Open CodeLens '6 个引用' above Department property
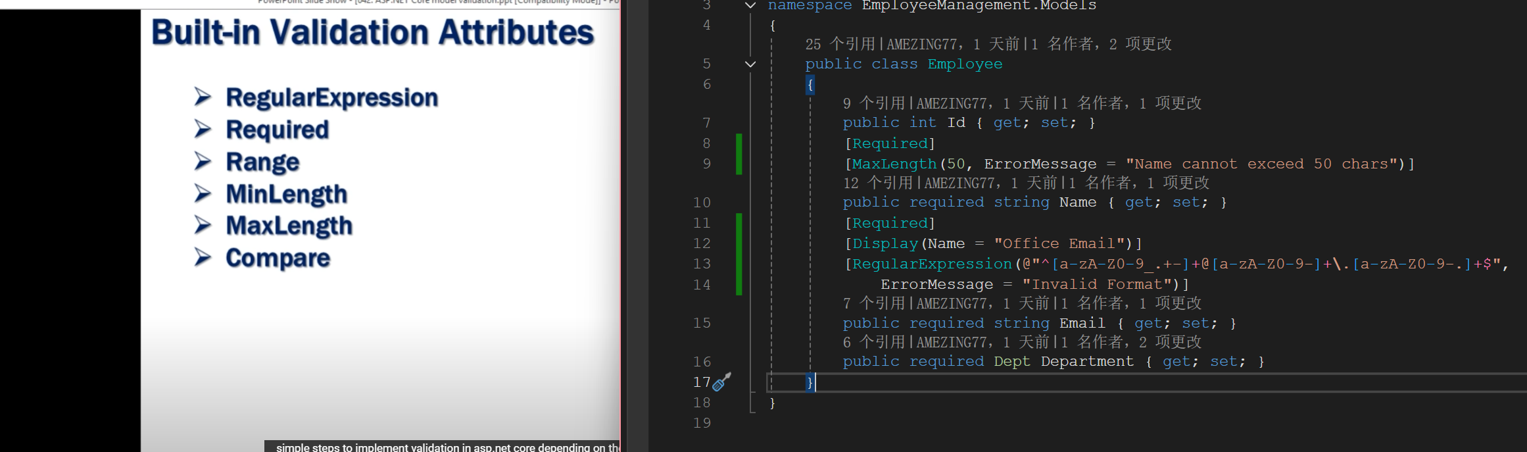 coord(873,342)
